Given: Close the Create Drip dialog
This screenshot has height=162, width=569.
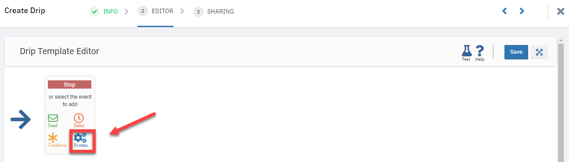Looking at the screenshot, I should 561,11.
